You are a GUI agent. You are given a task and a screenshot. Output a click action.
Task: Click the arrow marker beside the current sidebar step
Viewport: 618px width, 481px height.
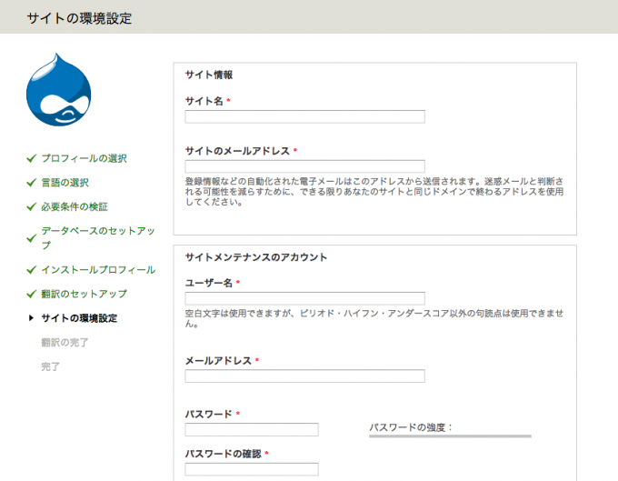(32, 318)
